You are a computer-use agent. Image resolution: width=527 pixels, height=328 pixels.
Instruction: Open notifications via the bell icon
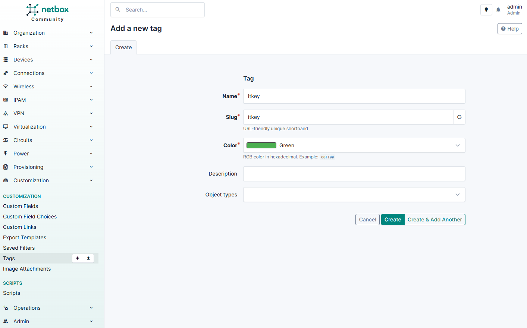pos(498,10)
